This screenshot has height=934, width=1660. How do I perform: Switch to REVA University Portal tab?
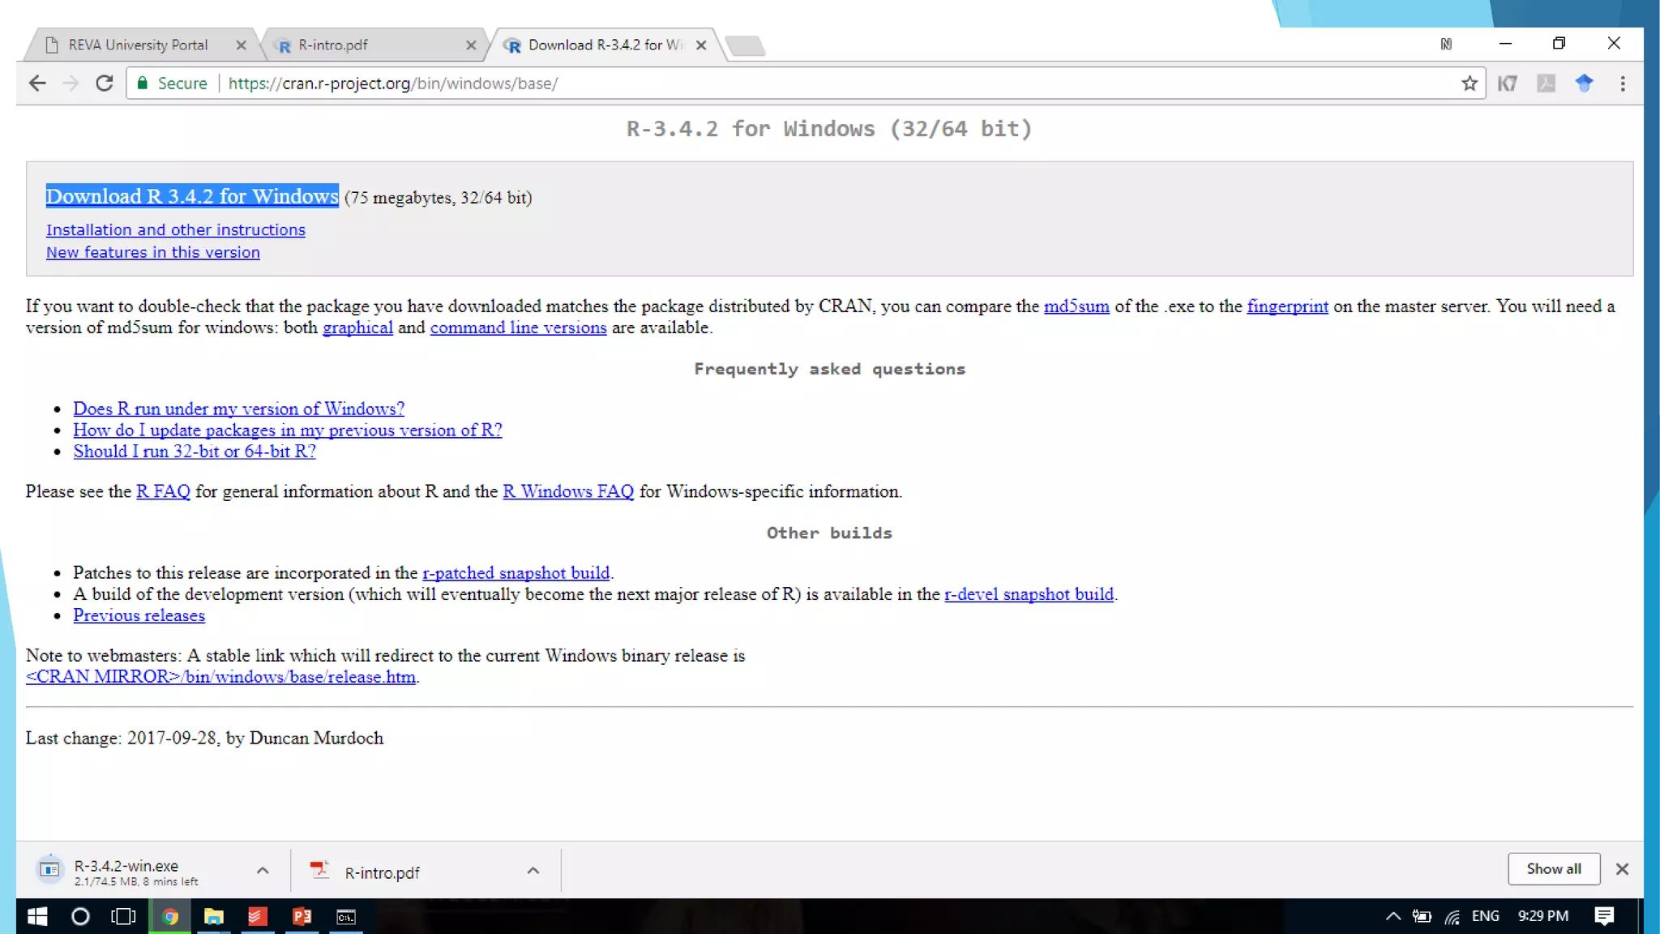138,45
